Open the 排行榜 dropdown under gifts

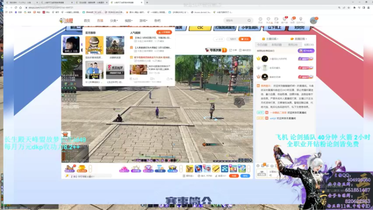[188, 176]
